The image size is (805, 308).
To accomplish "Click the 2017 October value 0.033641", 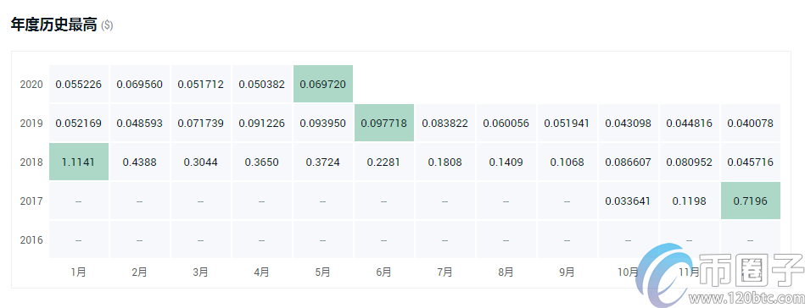I will [629, 201].
